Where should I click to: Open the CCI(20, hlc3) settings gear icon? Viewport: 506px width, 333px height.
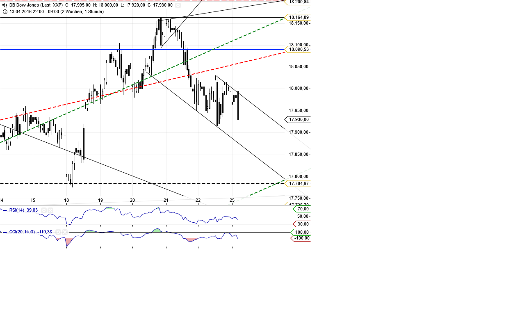pyautogui.click(x=59, y=232)
